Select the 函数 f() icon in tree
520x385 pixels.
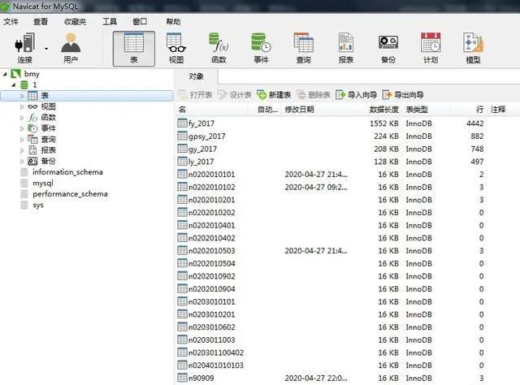32,118
